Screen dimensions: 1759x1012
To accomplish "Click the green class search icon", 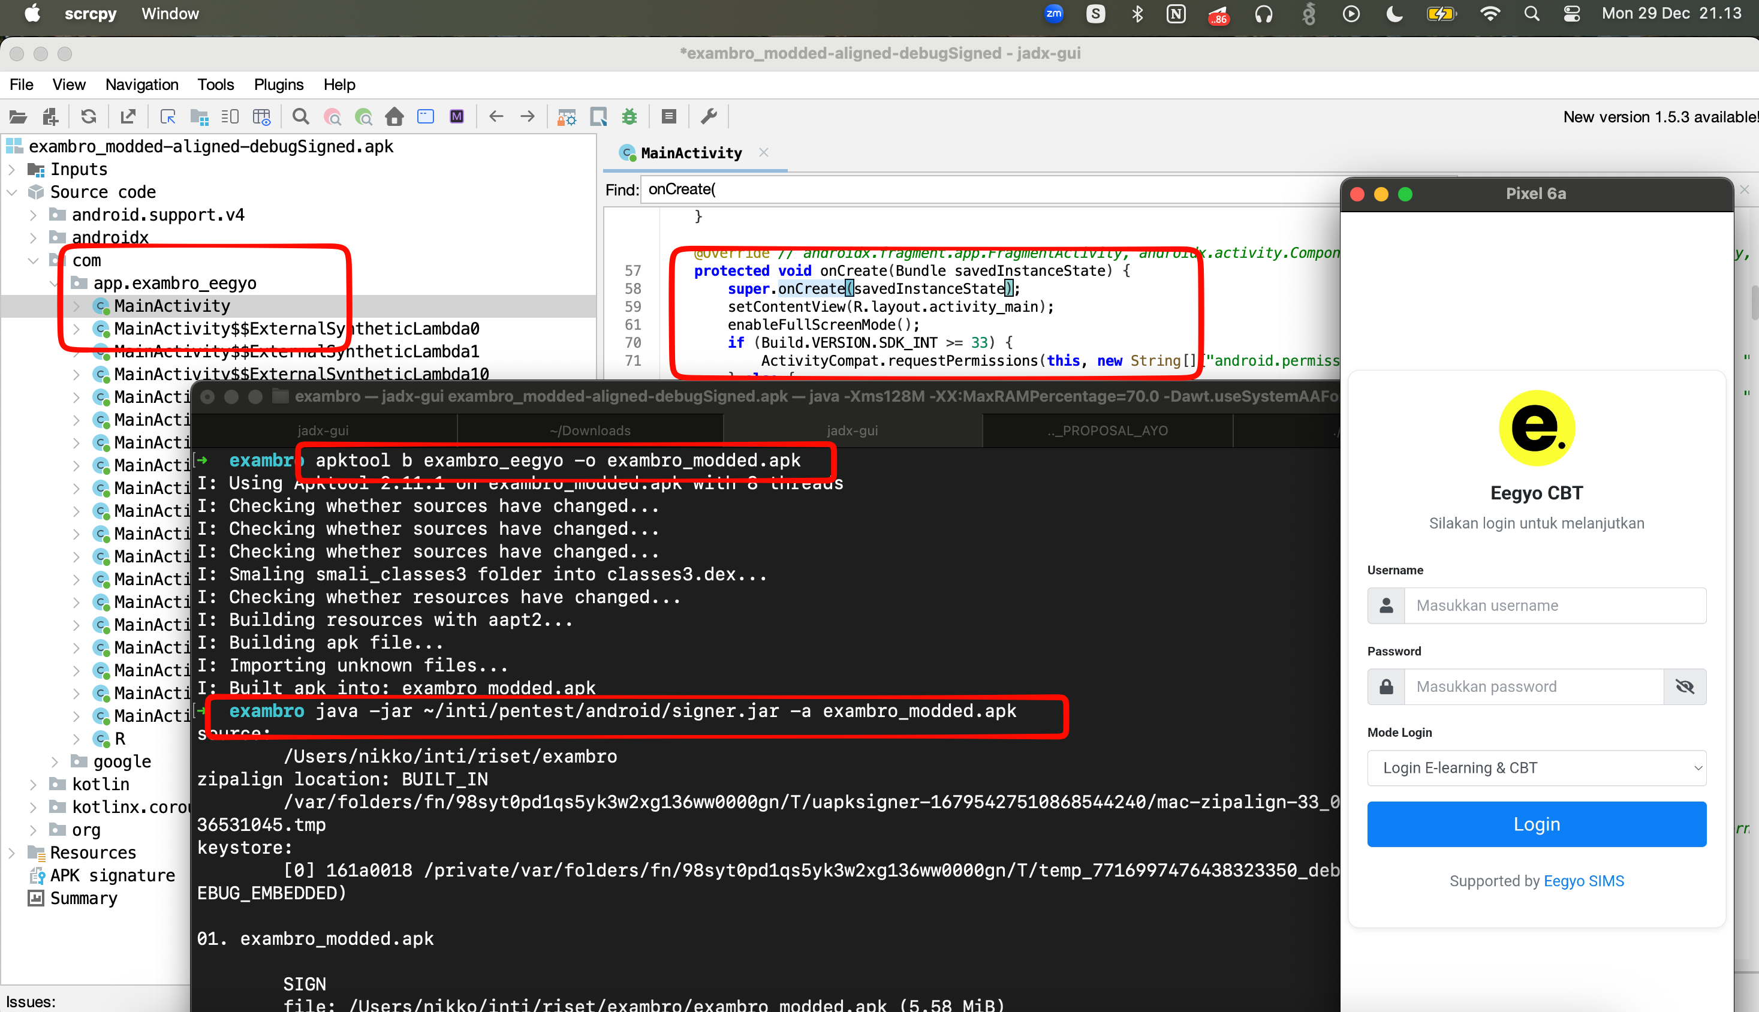I will 363,117.
